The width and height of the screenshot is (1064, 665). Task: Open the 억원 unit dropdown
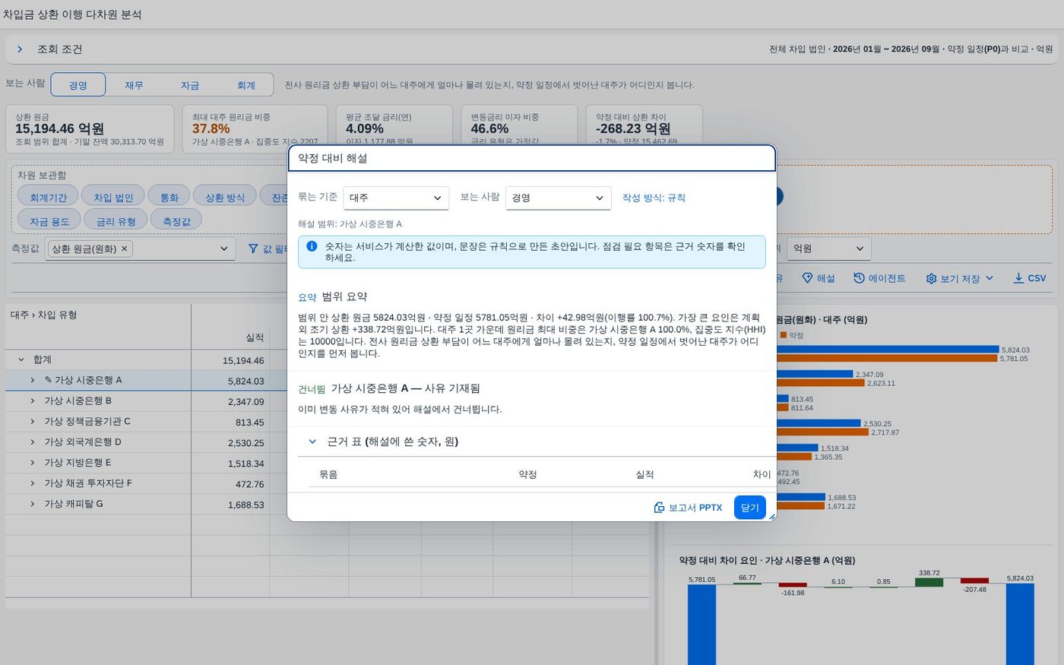coord(828,249)
